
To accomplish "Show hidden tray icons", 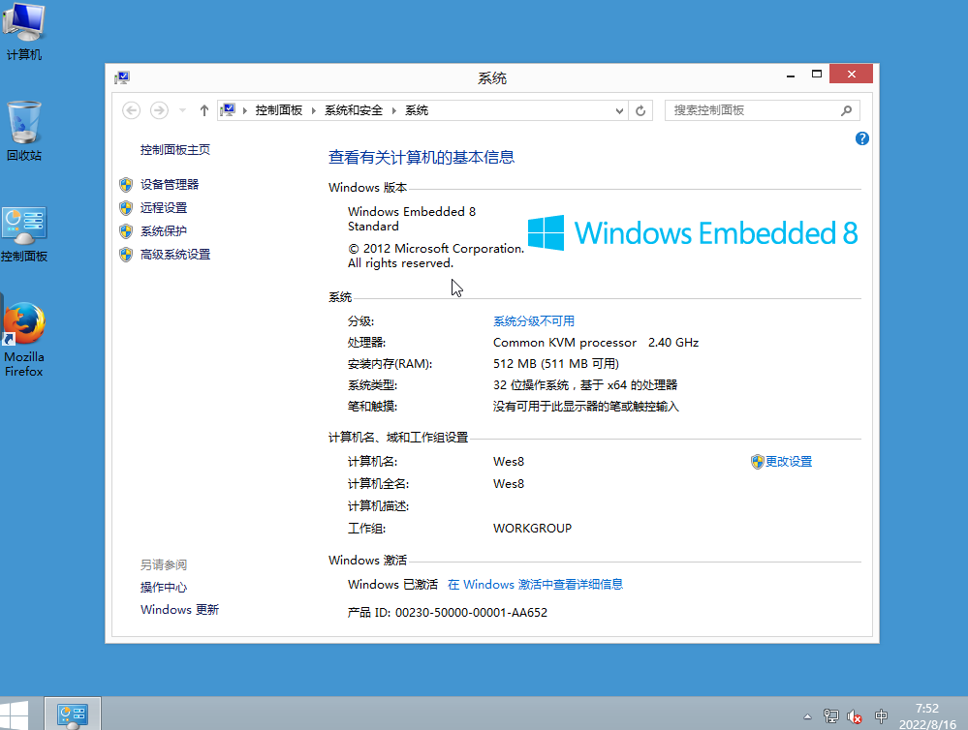I will tap(807, 716).
